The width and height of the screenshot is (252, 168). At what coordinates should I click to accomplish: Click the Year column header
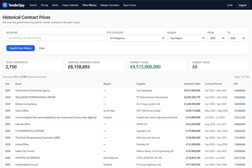point(7,84)
